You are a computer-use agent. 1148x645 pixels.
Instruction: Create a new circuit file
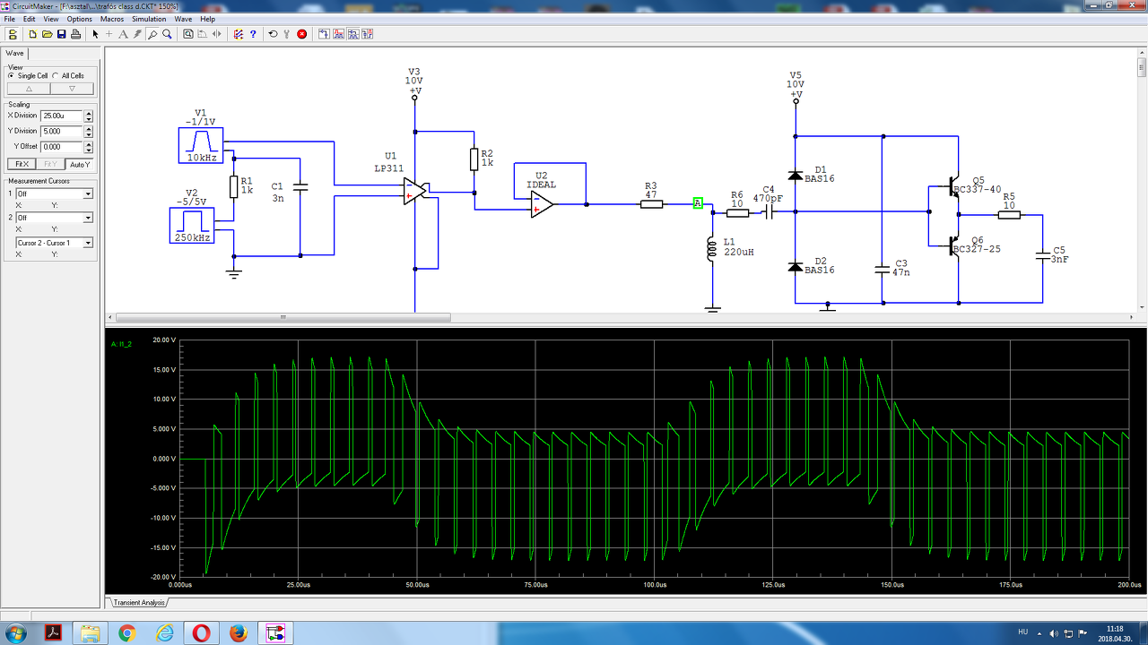tap(32, 34)
